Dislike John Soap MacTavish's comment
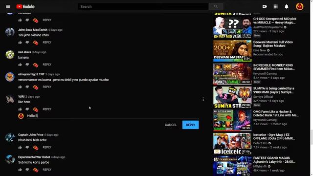 pos(27,43)
